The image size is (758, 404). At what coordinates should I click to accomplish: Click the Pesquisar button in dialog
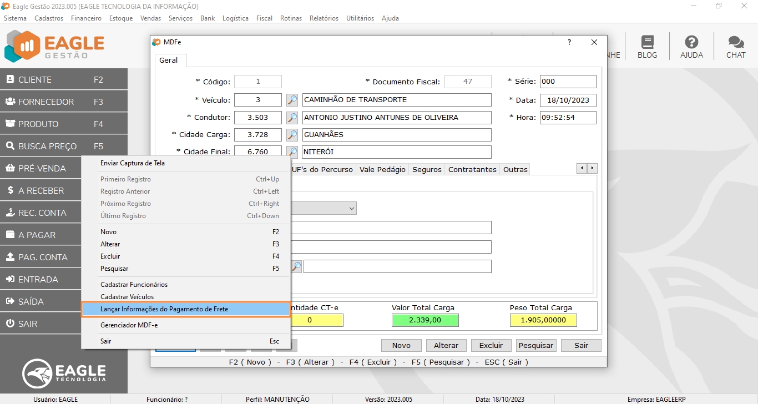click(536, 345)
